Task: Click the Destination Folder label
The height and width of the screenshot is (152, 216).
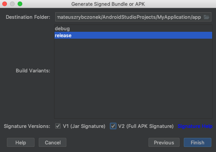Action: pos(28,17)
